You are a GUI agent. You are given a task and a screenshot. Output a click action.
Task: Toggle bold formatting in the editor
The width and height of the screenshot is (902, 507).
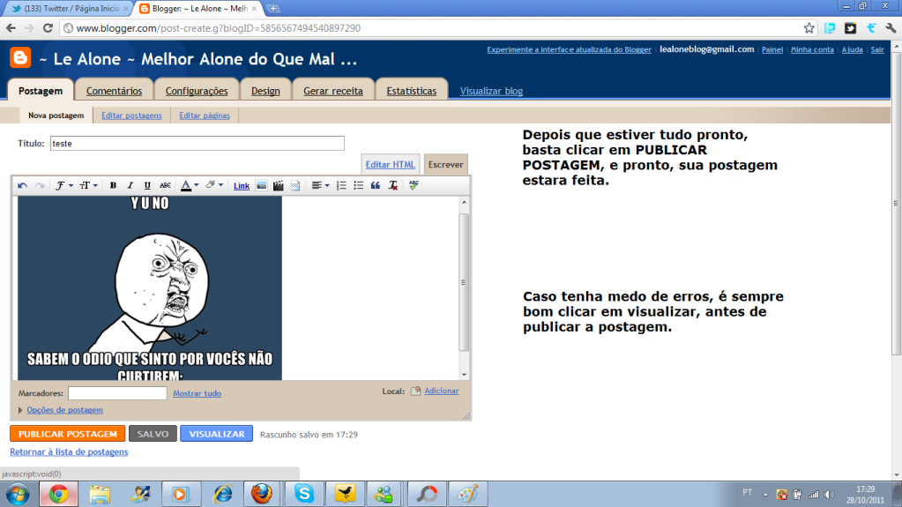pos(113,186)
